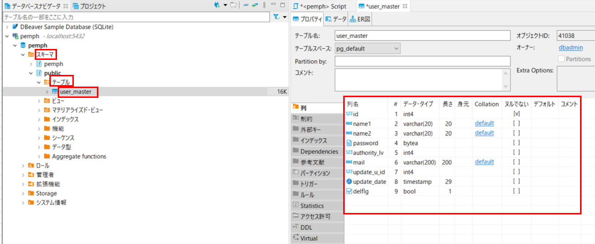This screenshot has height=244, width=595.
Task: Click the ロール icon in navigator tree
Action: pos(31,165)
